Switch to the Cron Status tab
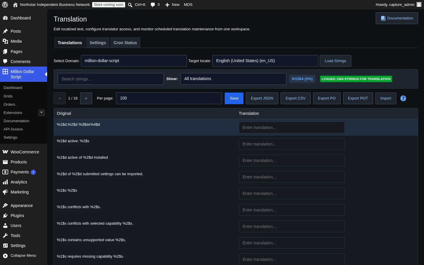Screen dimensions: 424x265 [125, 43]
